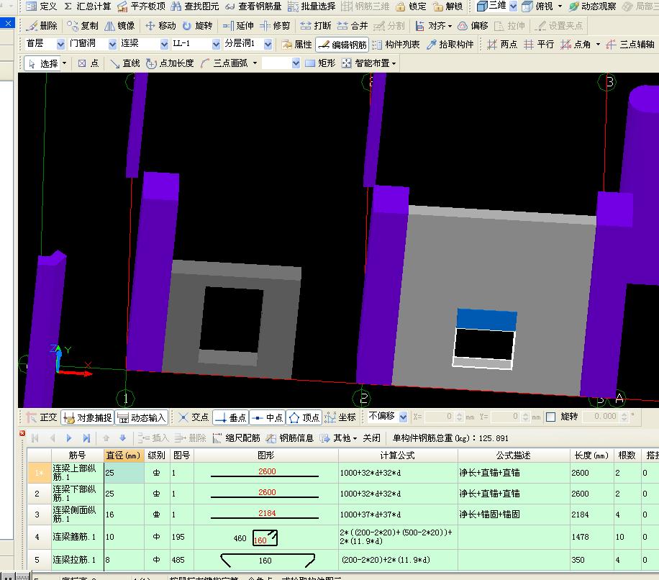
Task: Click 关闭 in rebar panel toolbar
Action: pyautogui.click(x=371, y=438)
